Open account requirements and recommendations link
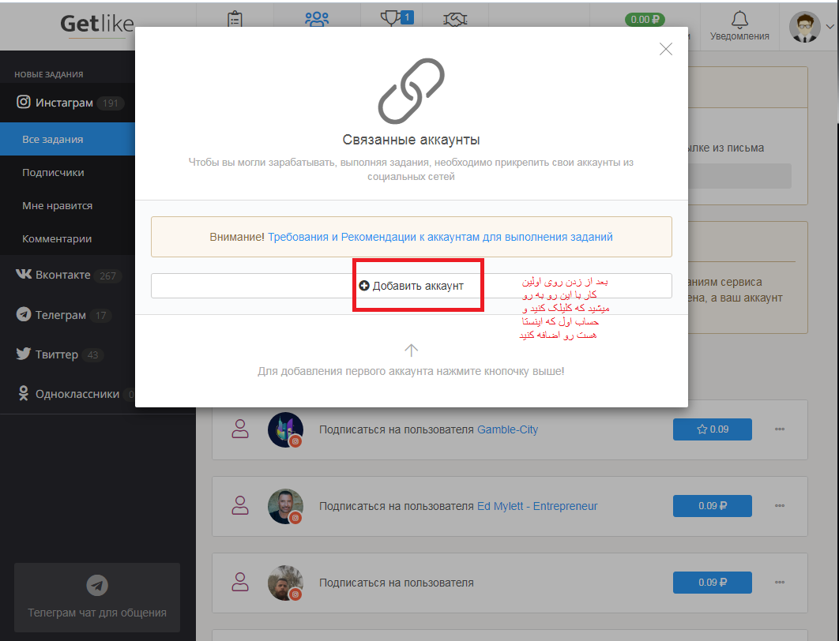 point(440,237)
